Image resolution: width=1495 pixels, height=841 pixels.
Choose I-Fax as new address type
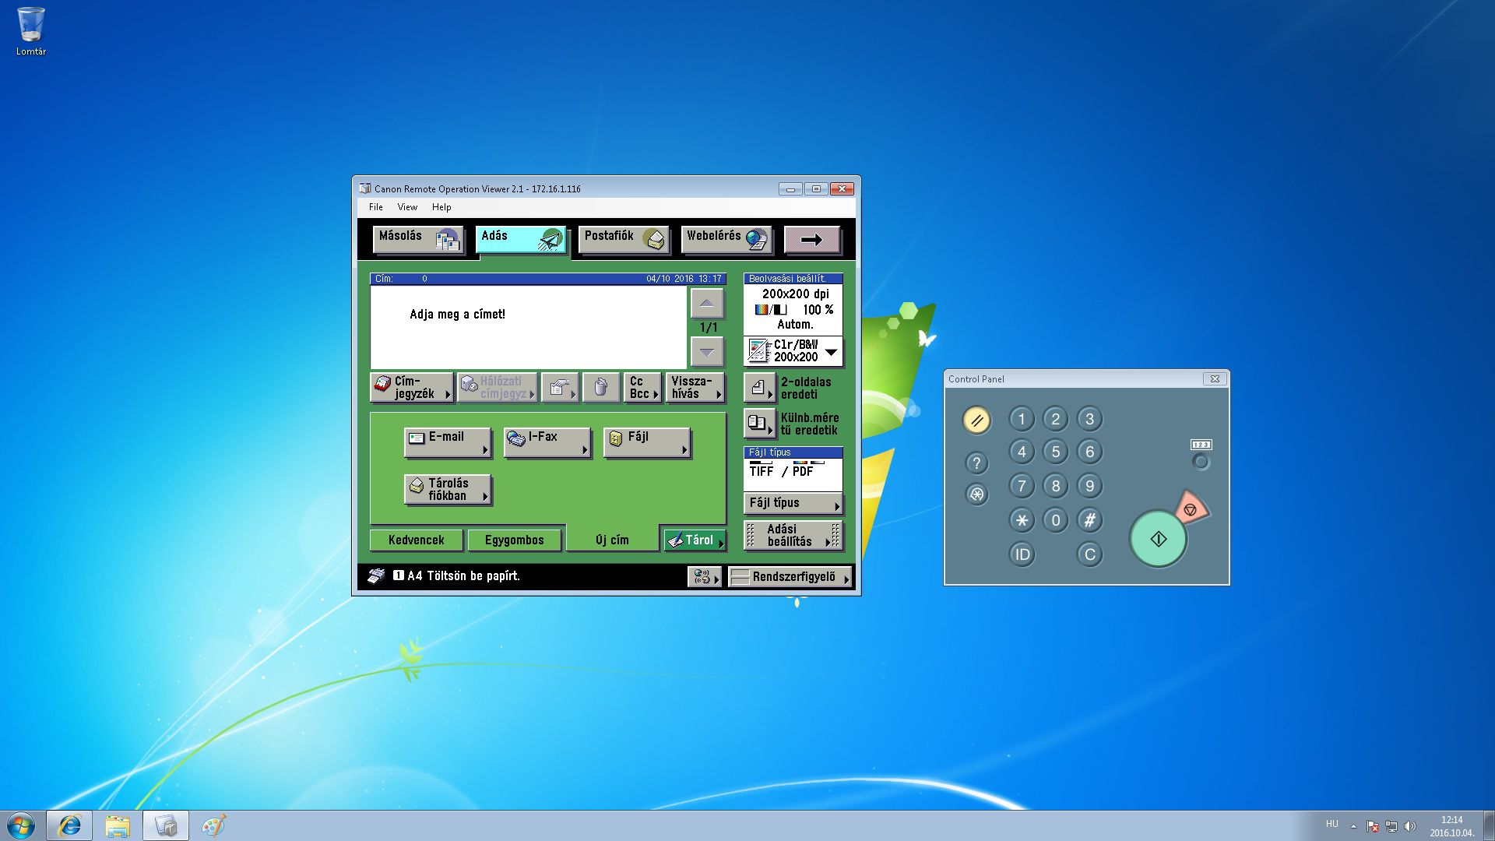[547, 442]
